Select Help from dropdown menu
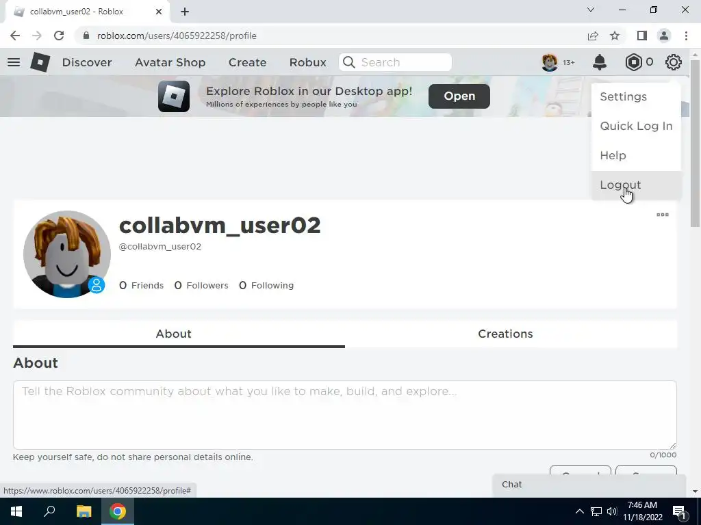The height and width of the screenshot is (525, 701). [636, 155]
